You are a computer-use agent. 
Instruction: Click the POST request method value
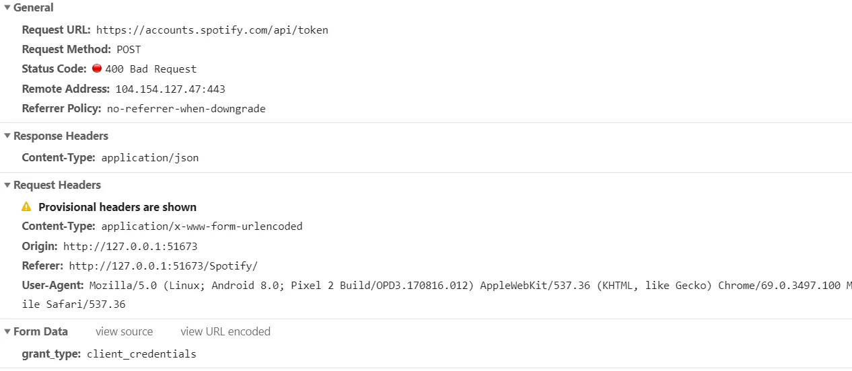tap(129, 50)
